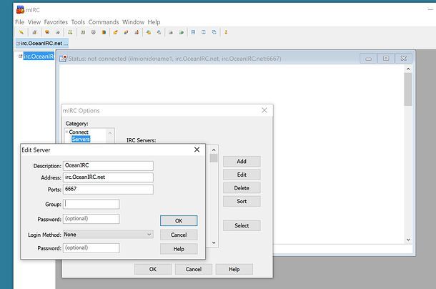Click OK in the mIRC Options dialog
Viewport: 436px width, 289px height.
[153, 269]
